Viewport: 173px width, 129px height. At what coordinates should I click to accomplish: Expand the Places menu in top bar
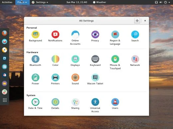[22, 2]
